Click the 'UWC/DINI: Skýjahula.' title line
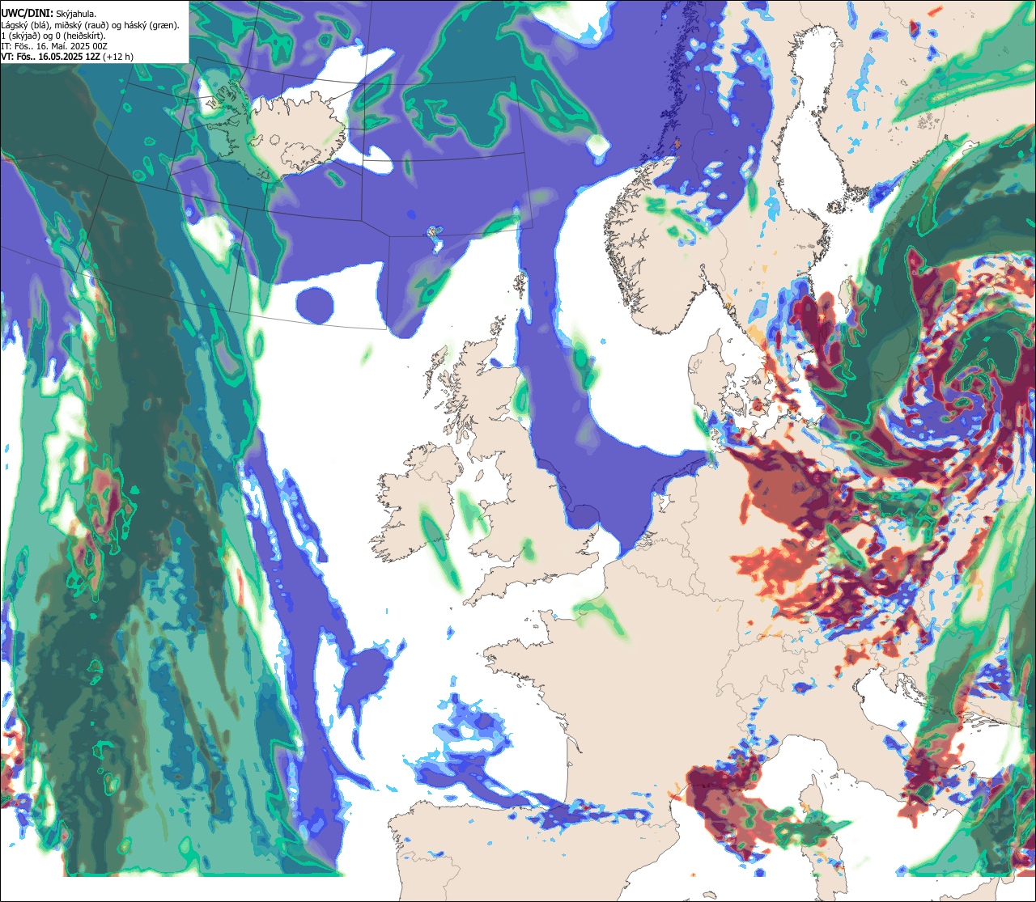 coord(49,14)
